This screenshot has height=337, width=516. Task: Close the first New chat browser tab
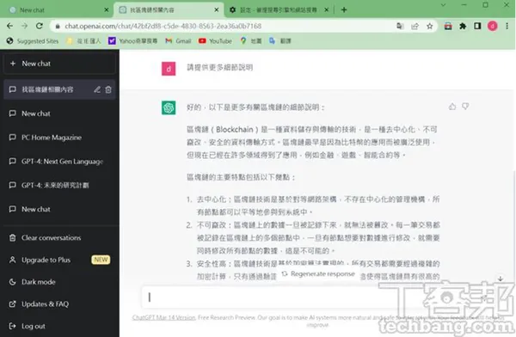107,9
